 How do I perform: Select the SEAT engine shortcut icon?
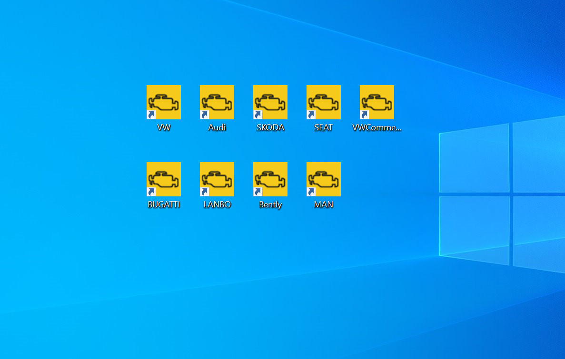(x=324, y=102)
